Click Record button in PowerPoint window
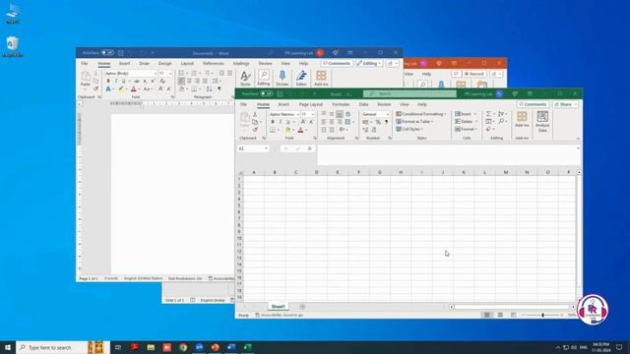 click(474, 74)
